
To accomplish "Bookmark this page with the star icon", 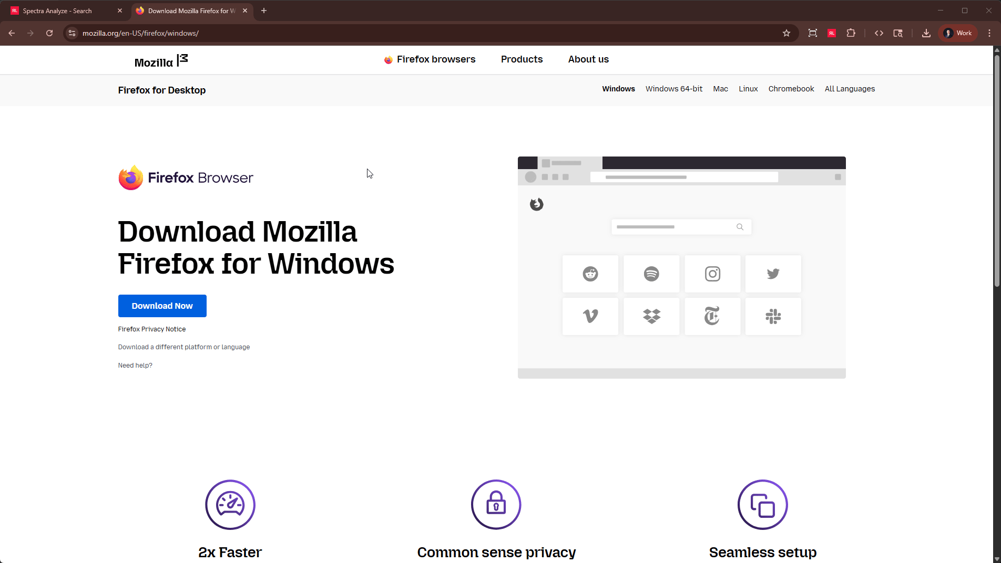I will 786,33.
